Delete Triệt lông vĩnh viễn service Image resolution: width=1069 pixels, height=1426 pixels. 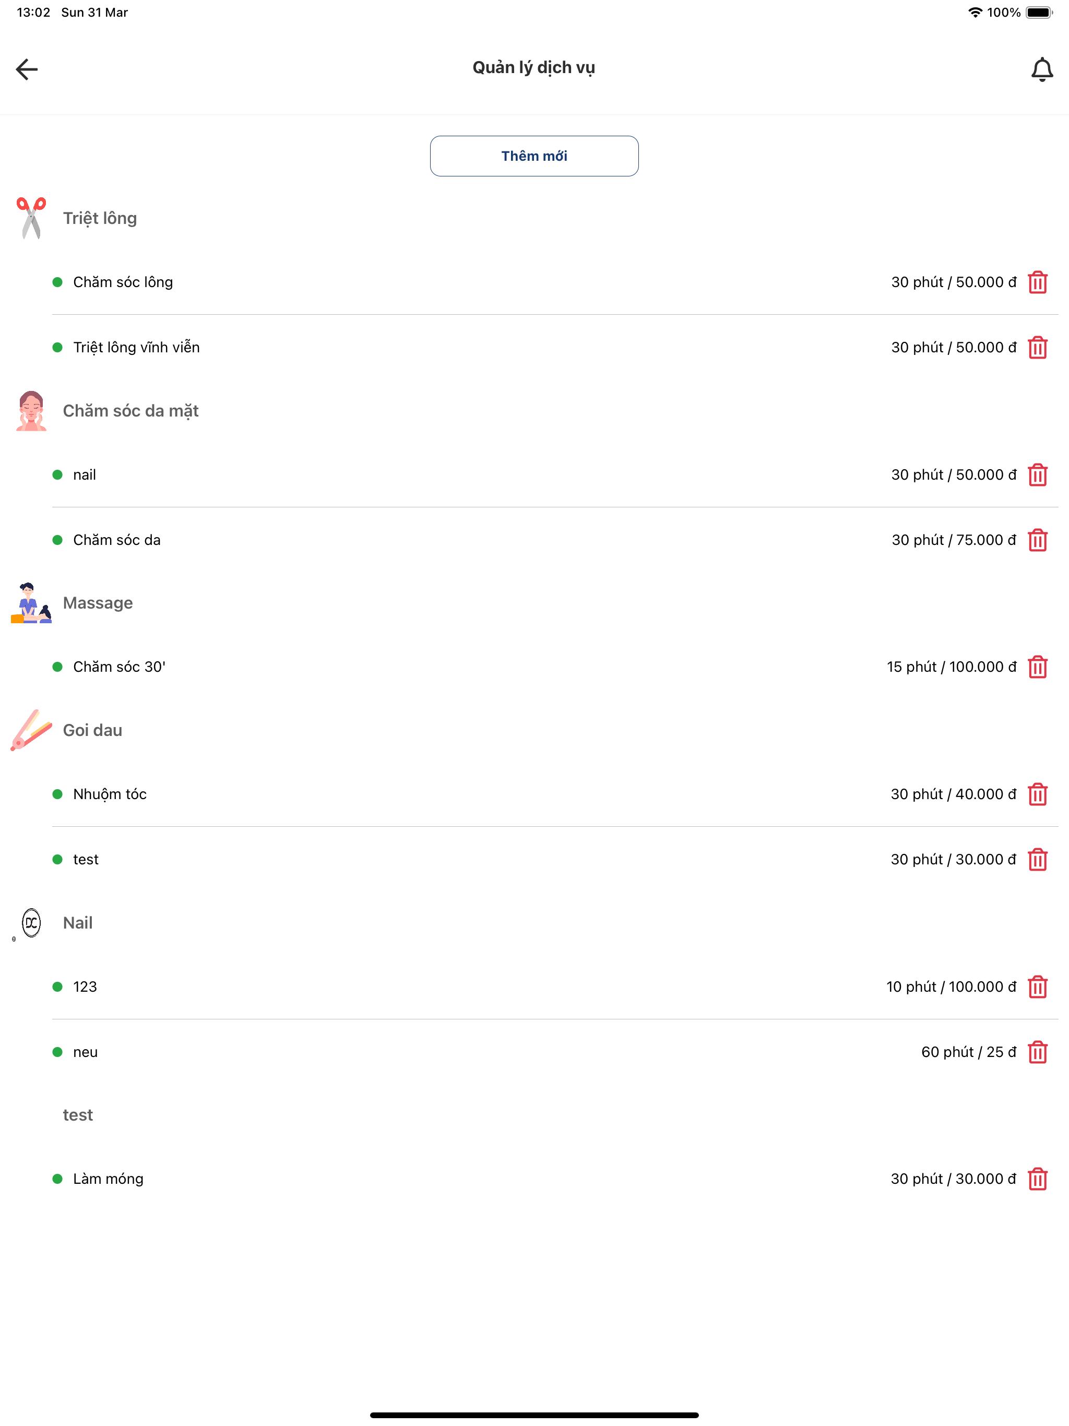1037,348
